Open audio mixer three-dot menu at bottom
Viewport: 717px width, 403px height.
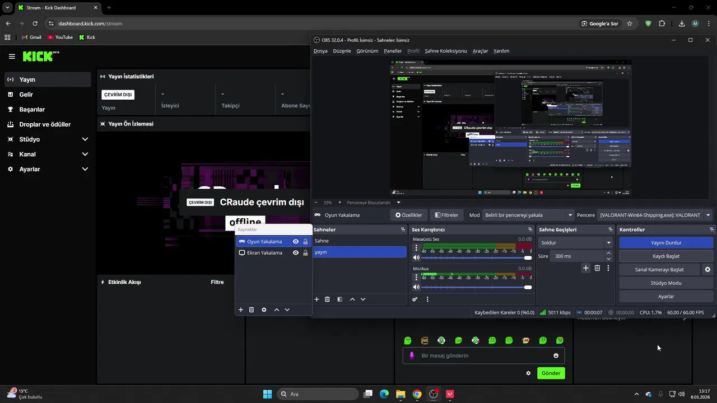click(427, 299)
